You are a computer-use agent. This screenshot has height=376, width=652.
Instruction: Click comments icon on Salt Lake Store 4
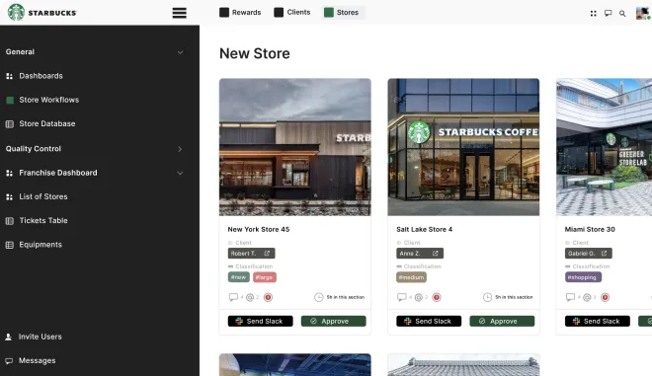click(402, 297)
